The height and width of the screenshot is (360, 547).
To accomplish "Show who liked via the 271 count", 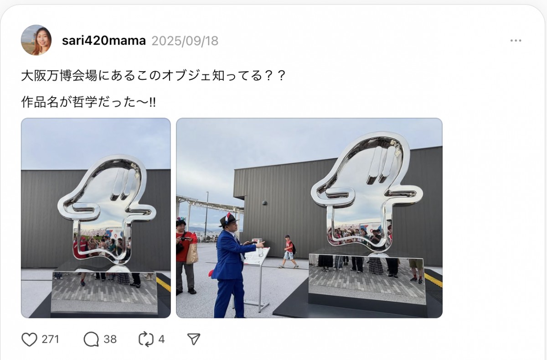I will (x=50, y=339).
